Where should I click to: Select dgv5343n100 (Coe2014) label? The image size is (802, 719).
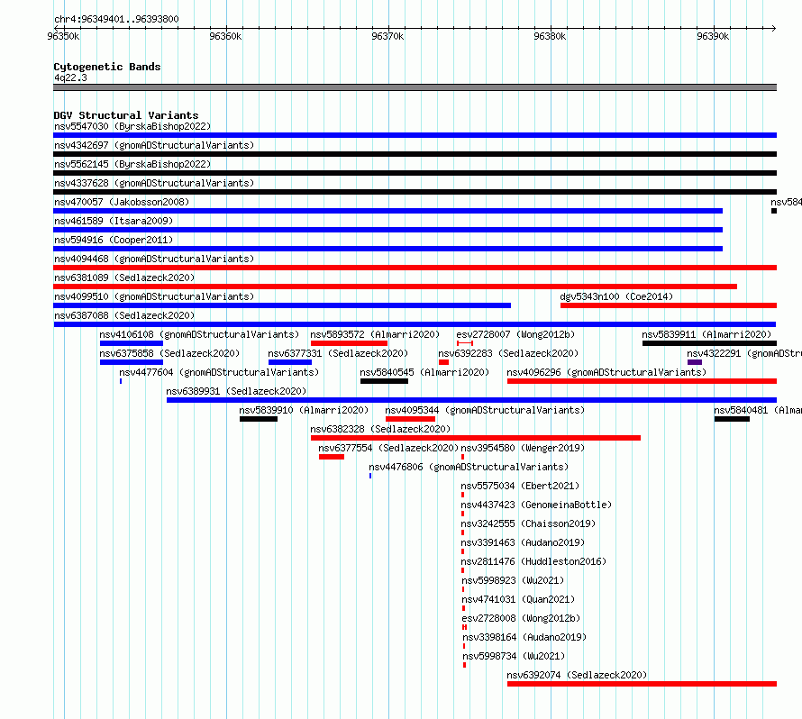616,296
